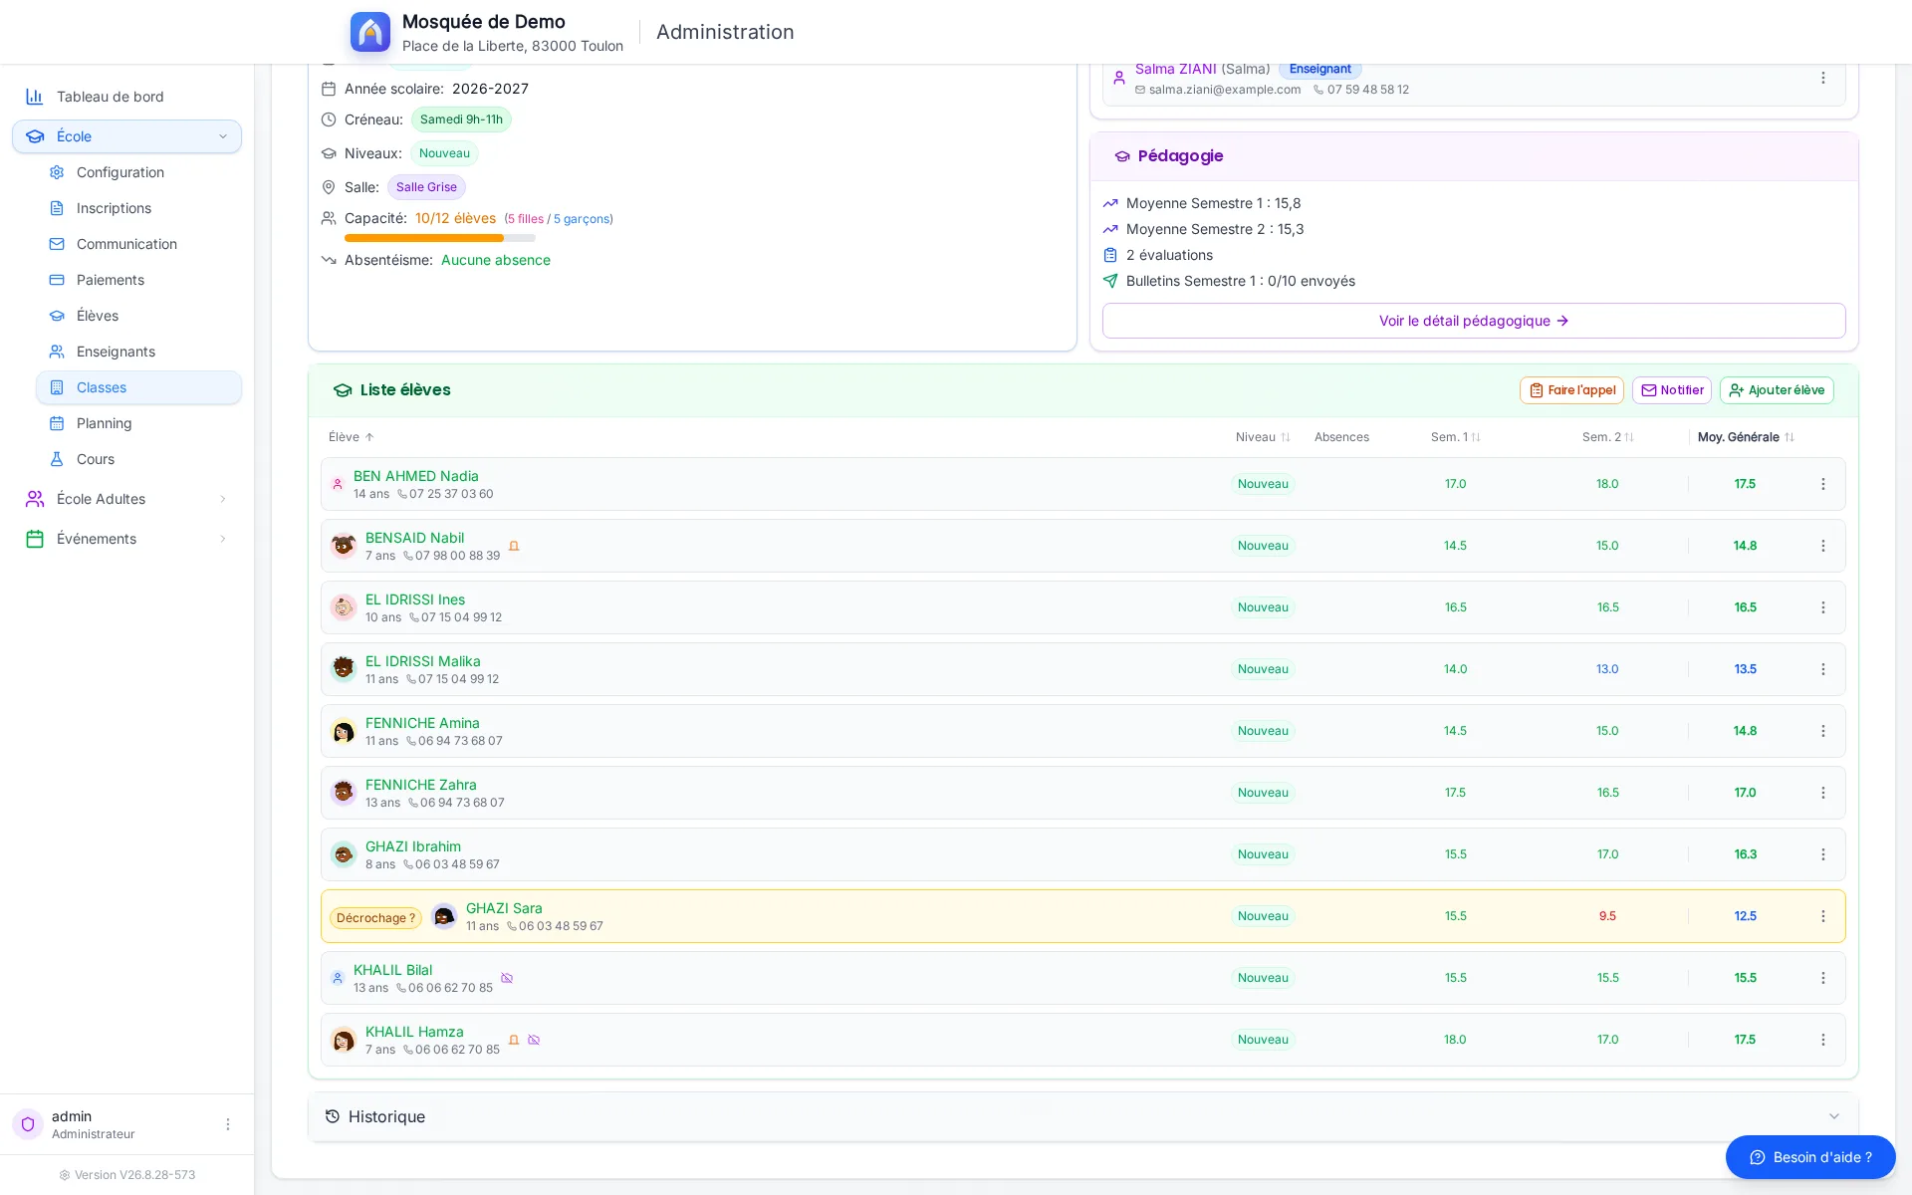
Task: Click the Faire l'appel button
Action: [1571, 390]
